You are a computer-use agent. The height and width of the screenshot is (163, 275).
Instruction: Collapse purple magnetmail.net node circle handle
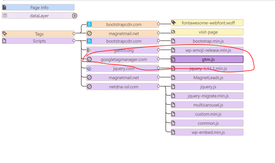[158, 77]
